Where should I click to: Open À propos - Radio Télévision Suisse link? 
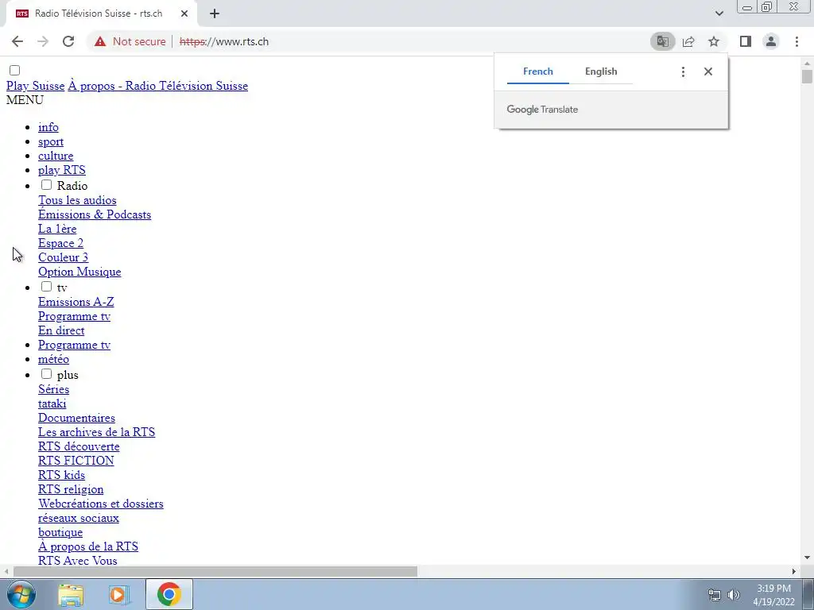click(x=158, y=86)
